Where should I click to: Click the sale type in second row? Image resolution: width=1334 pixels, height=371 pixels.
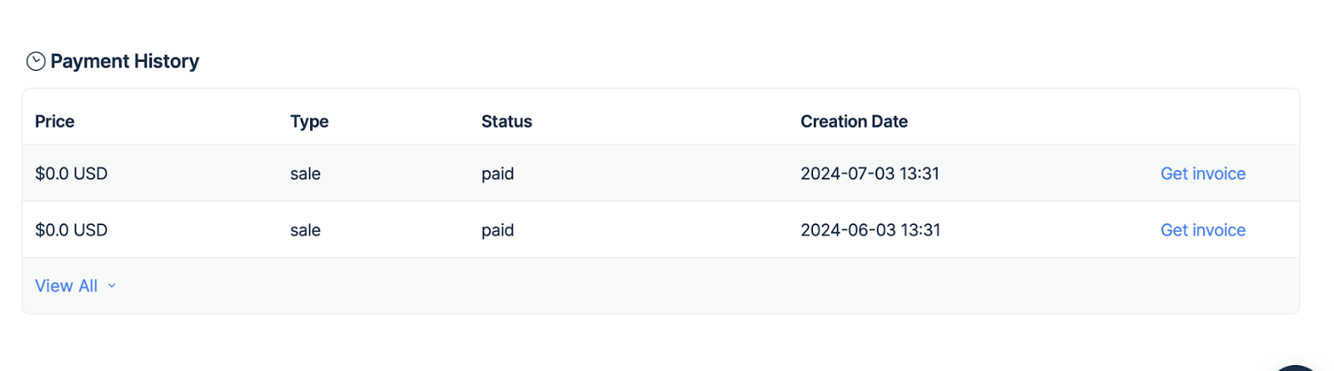tap(305, 230)
